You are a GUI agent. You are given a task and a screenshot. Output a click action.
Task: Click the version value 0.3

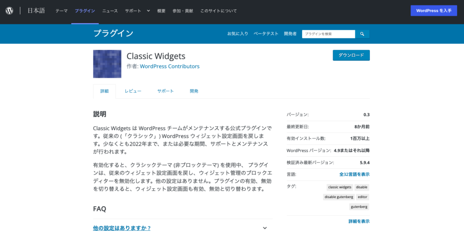click(367, 114)
